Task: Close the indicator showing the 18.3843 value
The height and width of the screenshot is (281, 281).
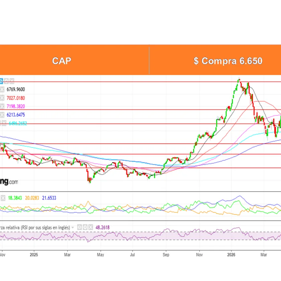Action: tap(2, 198)
